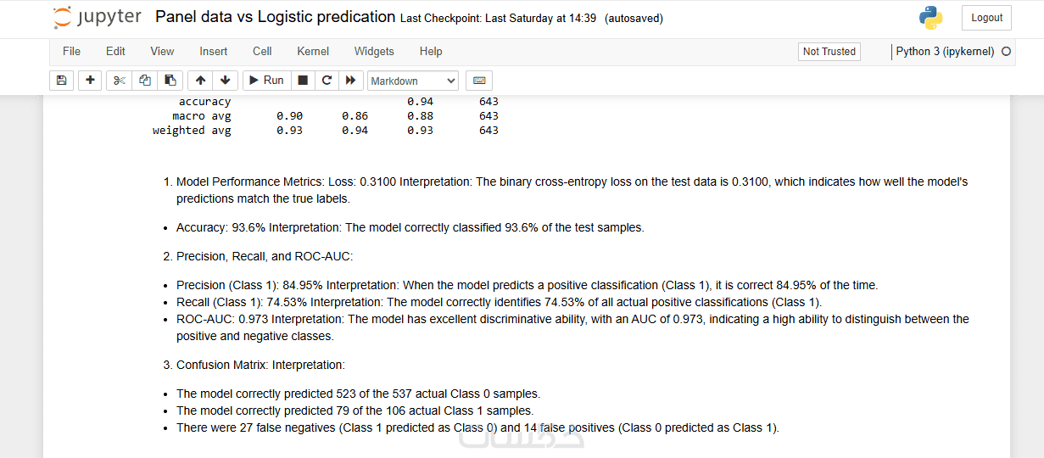Image resolution: width=1044 pixels, height=458 pixels.
Task: Move selected cell up arrow
Action: [200, 81]
